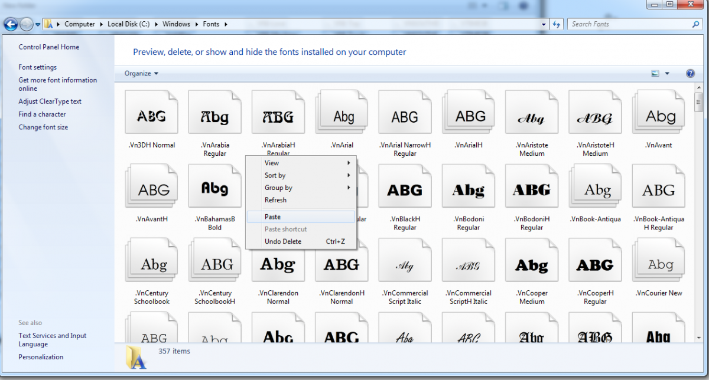This screenshot has width=709, height=380.
Task: Click inside the Search Fonts field
Action: click(628, 24)
